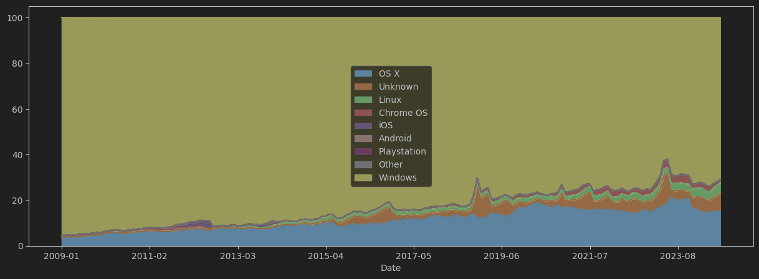Click the 2013-03 x-axis tick label

238,256
